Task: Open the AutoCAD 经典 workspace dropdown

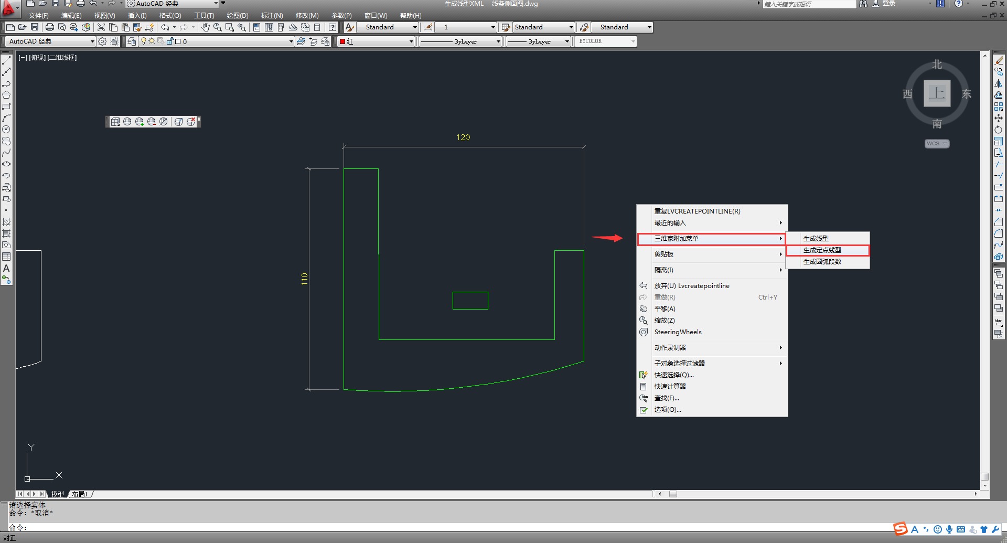Action: pos(50,41)
